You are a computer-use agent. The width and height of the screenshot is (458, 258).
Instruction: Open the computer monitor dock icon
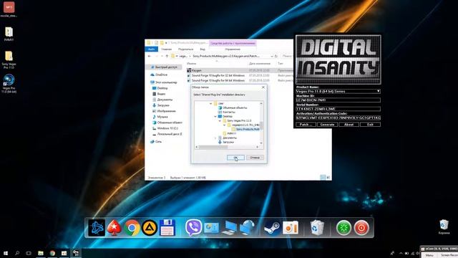point(230,228)
